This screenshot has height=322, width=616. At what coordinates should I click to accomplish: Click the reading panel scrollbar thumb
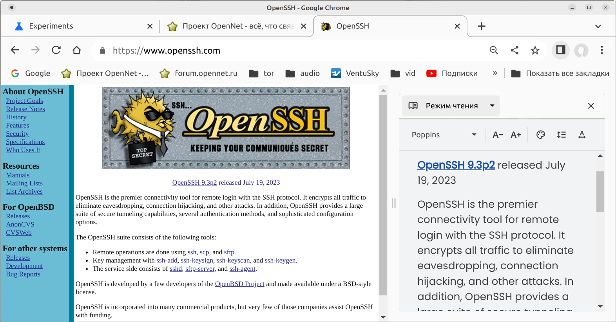(600, 191)
